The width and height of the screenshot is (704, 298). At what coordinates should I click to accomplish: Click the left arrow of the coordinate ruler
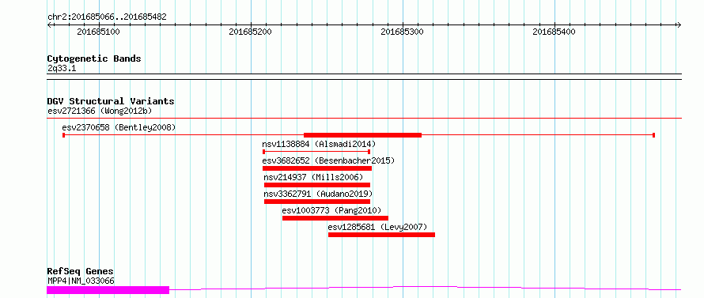point(49,25)
